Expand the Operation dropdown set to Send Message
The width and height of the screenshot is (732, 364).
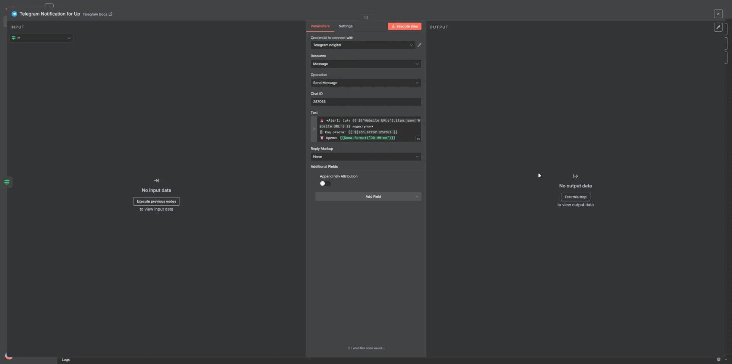point(366,83)
